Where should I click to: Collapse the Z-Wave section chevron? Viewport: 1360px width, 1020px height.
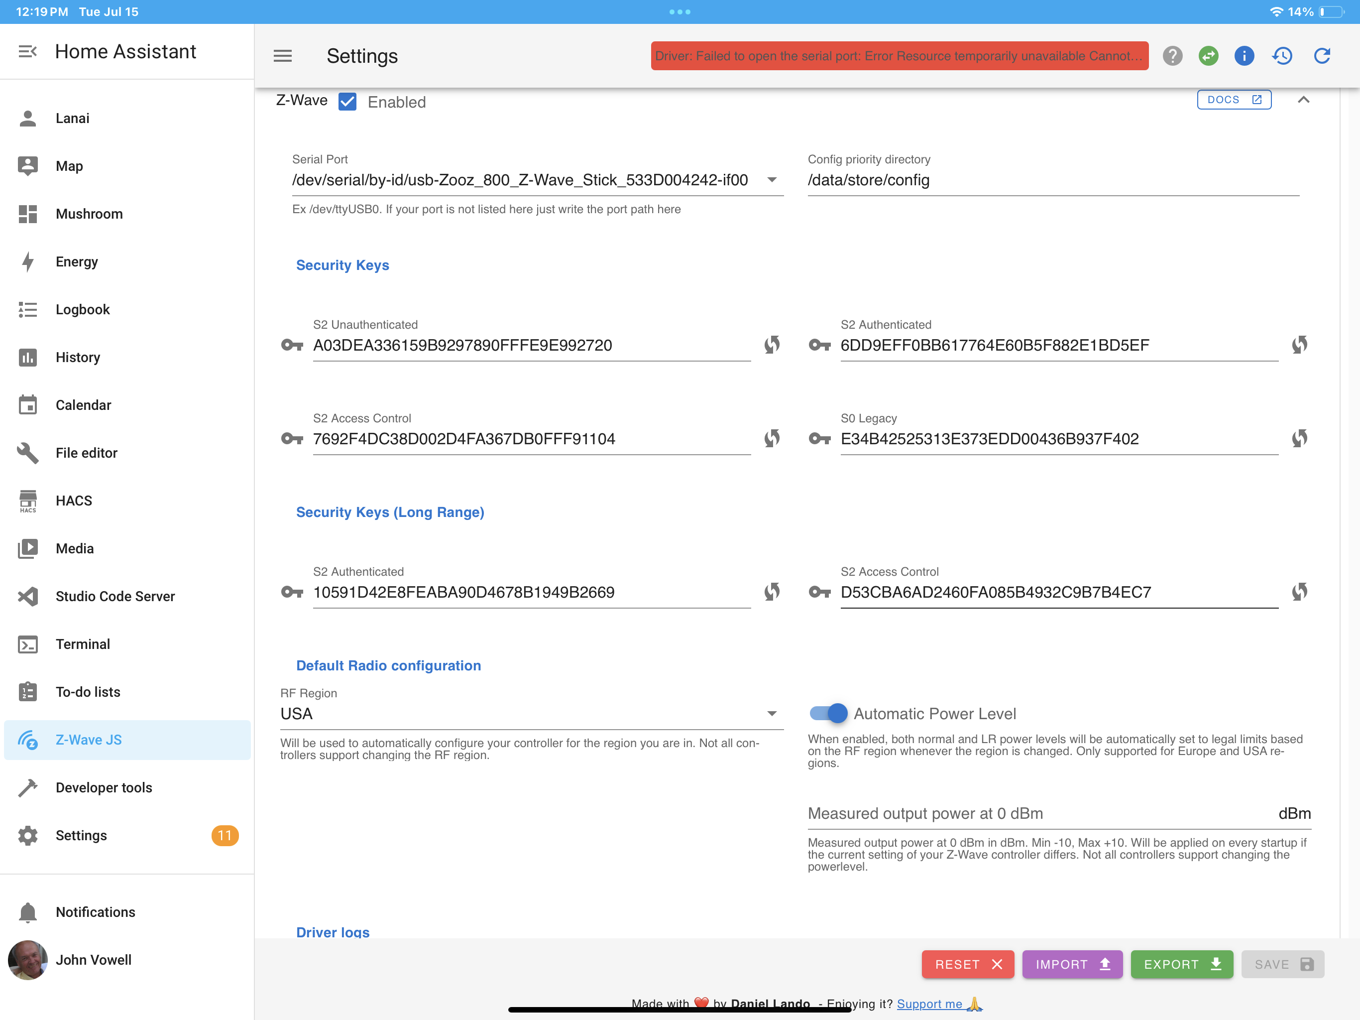[1303, 100]
